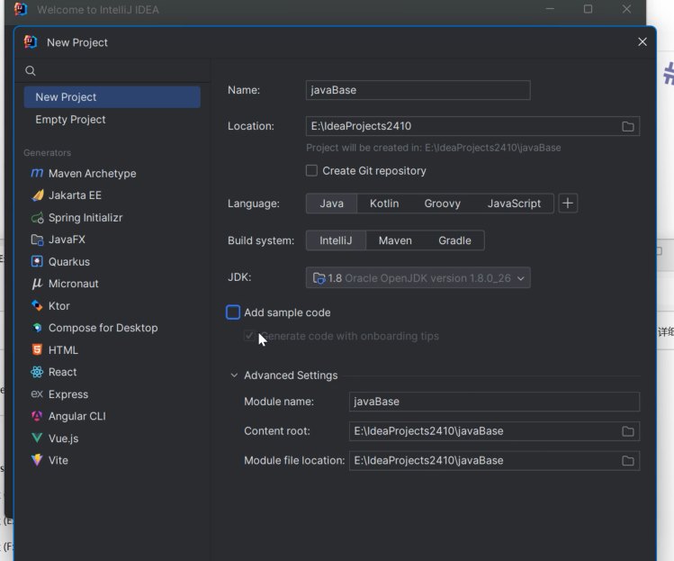This screenshot has height=561, width=674.
Task: Click the Angular CLI icon
Action: (x=37, y=416)
